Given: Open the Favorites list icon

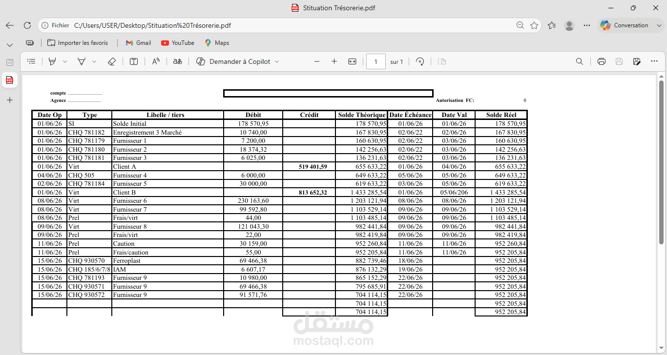Looking at the screenshot, I should [552, 25].
